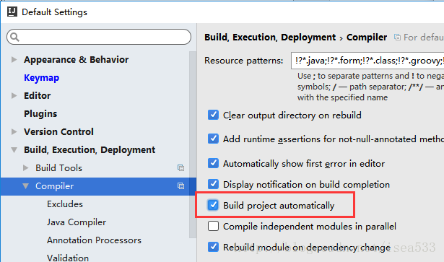Screen dimensions: 444x262
Task: Expand the Appearance & Behavior node
Action: click(14, 59)
